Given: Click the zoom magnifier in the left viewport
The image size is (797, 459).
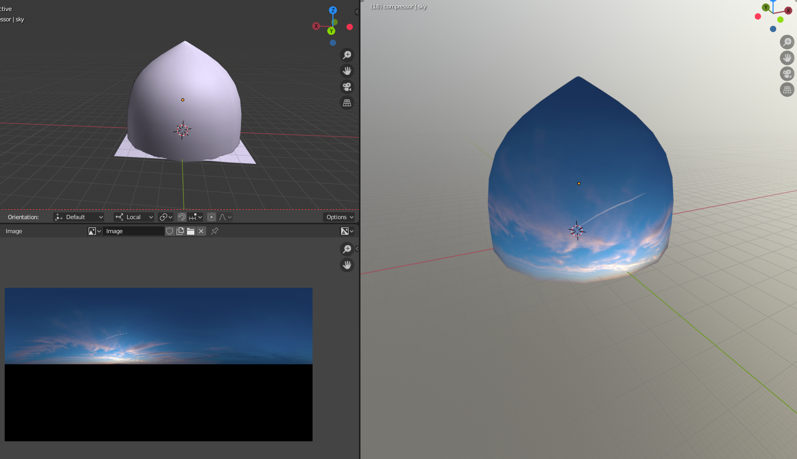Looking at the screenshot, I should (x=347, y=55).
